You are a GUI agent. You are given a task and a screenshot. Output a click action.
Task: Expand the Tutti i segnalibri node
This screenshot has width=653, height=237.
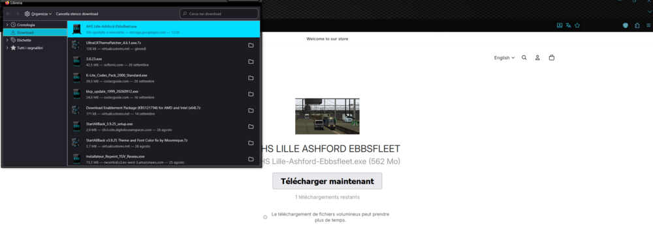[7, 48]
